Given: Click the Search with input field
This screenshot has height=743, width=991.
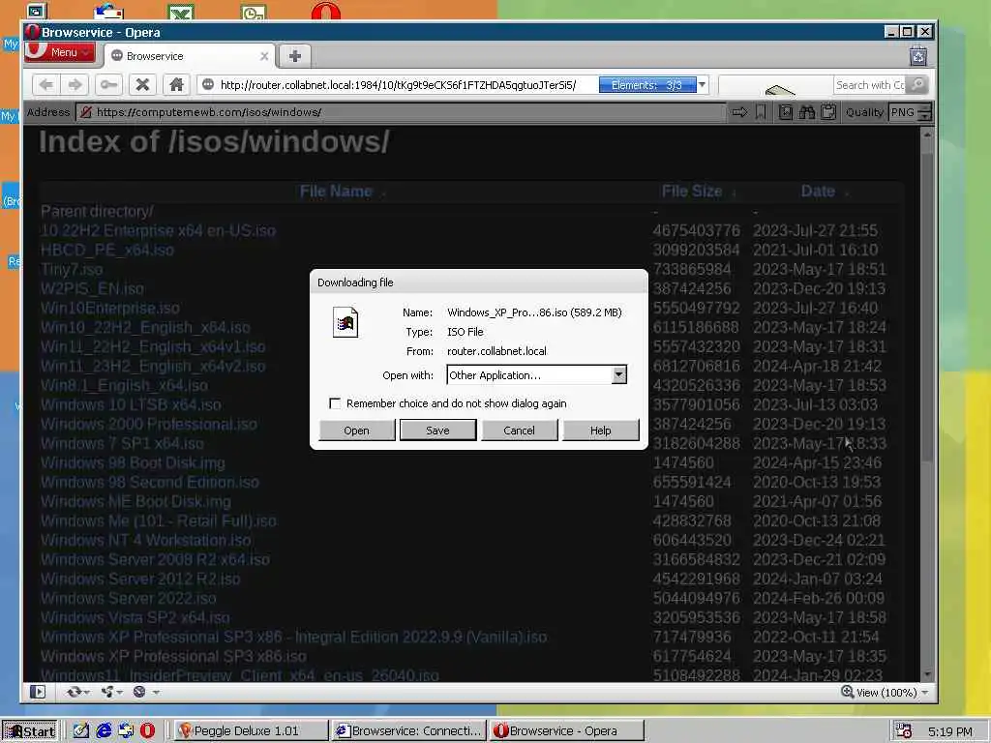Looking at the screenshot, I should point(870,85).
